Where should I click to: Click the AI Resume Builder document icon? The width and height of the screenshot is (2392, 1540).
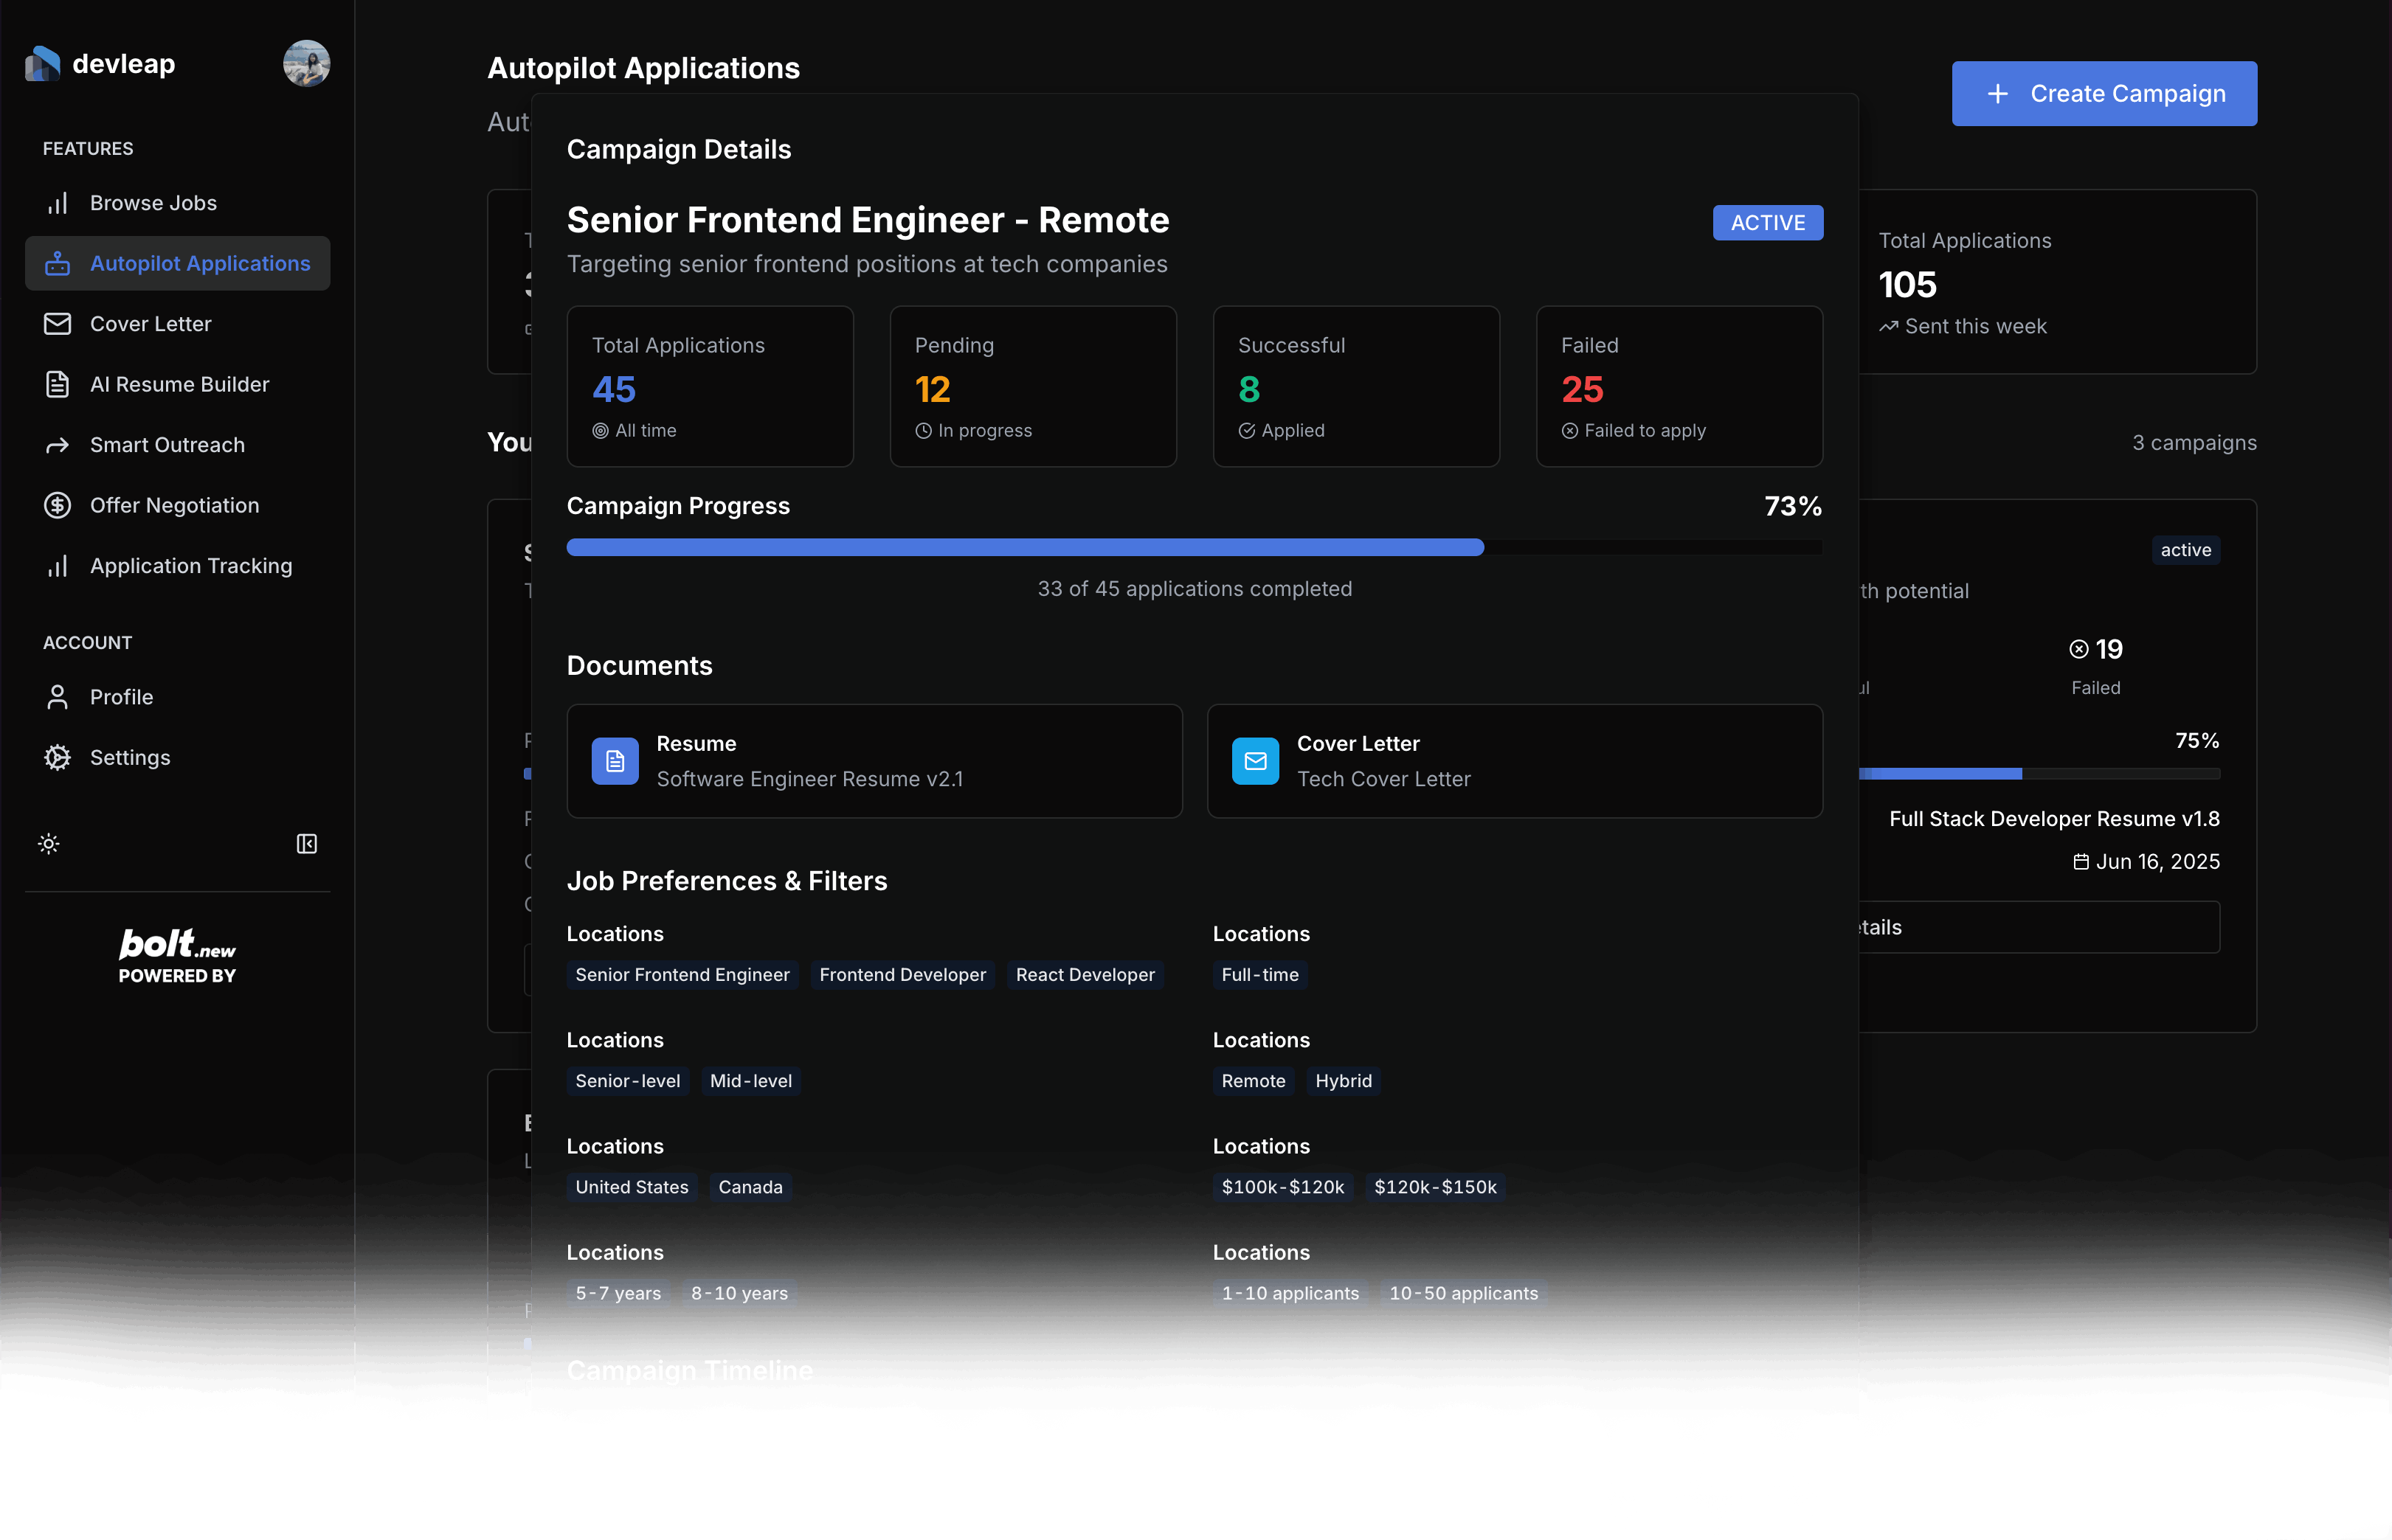[57, 384]
